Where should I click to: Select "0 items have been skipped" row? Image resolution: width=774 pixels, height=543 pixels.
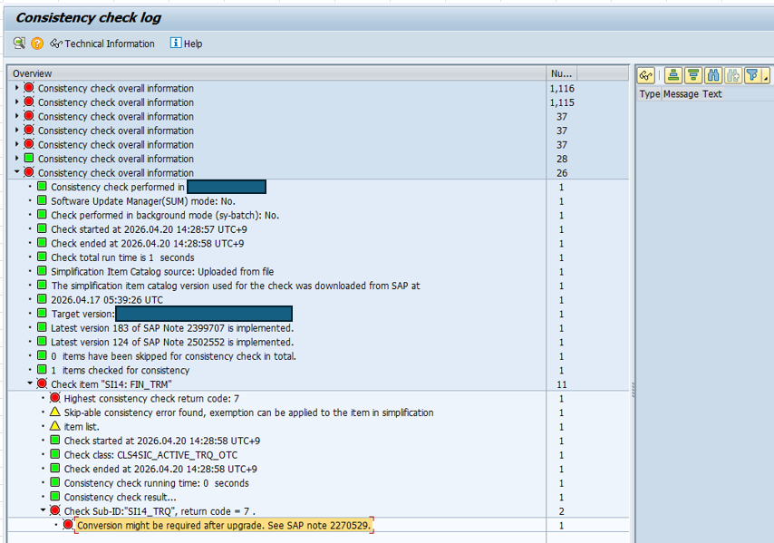click(x=173, y=356)
